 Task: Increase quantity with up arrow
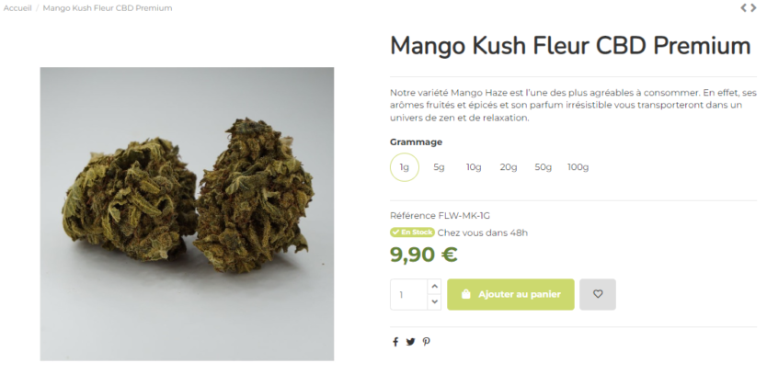(434, 287)
